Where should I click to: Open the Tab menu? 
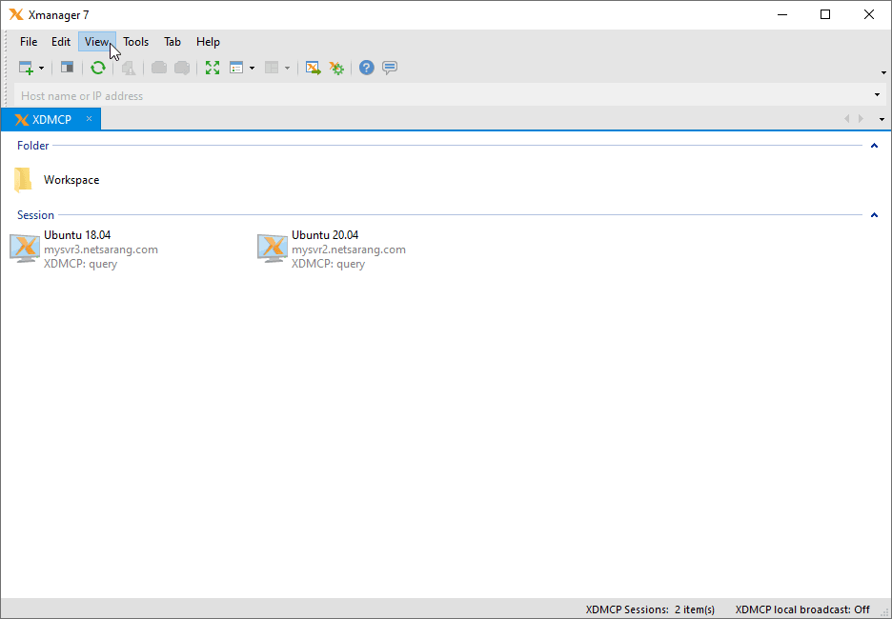click(172, 42)
